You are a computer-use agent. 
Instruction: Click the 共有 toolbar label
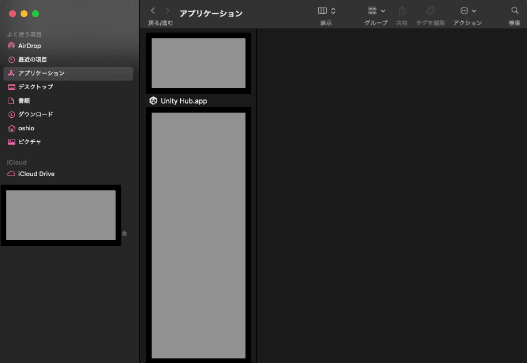pos(402,23)
